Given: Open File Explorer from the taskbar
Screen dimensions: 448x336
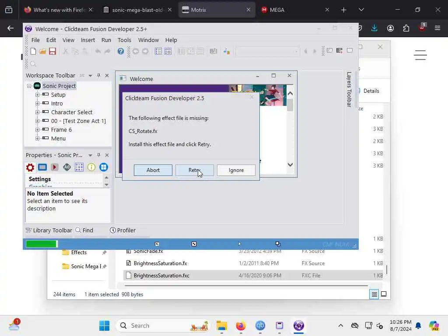Looking at the screenshot, I should click(x=222, y=325).
